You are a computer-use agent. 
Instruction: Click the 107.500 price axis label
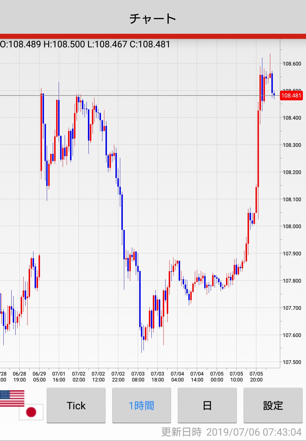click(x=292, y=362)
